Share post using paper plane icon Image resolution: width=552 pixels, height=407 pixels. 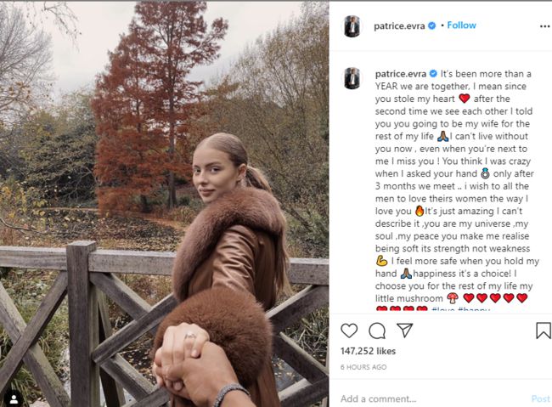point(405,331)
